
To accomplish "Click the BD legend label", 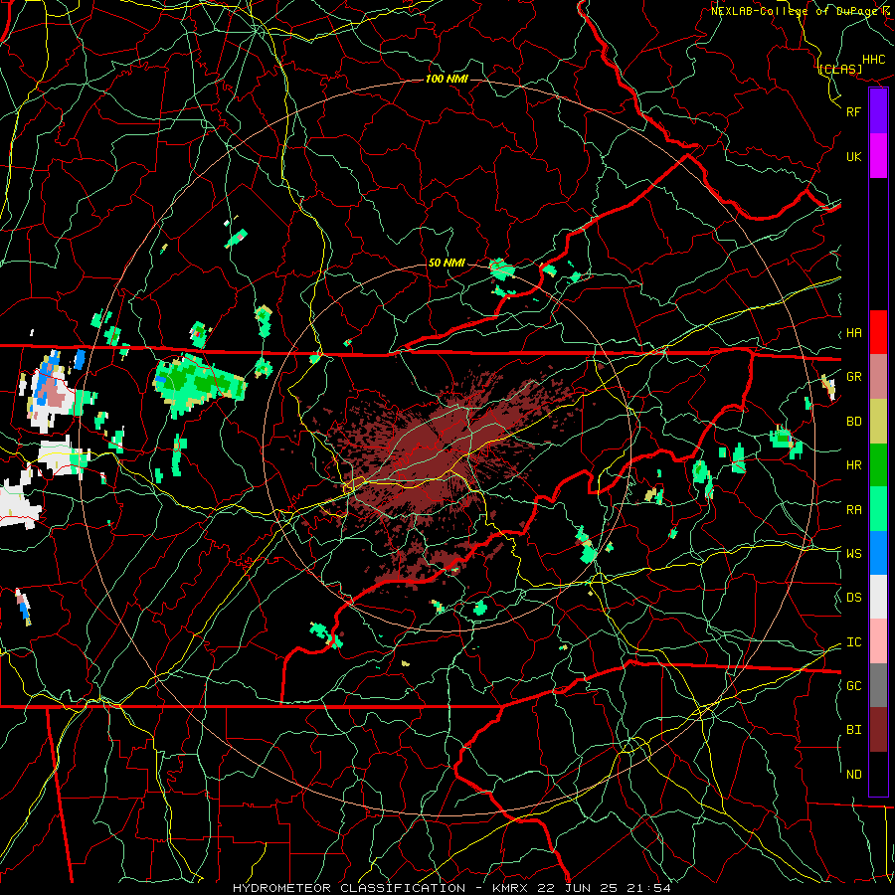I will pyautogui.click(x=853, y=422).
